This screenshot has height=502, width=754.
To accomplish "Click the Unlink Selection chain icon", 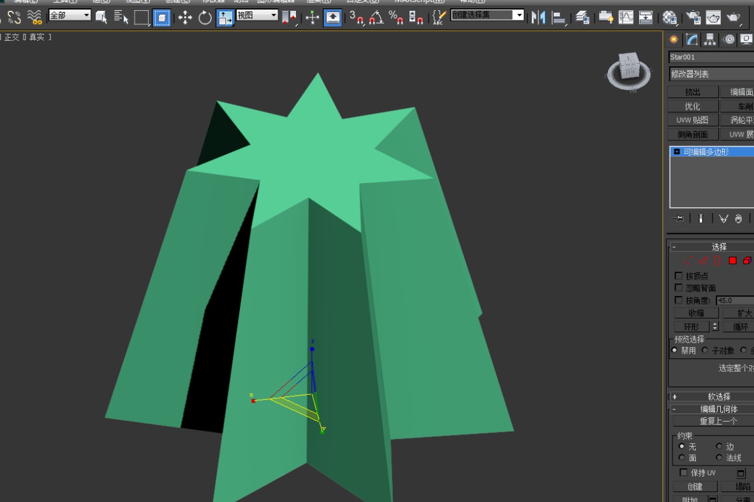I will click(14, 17).
